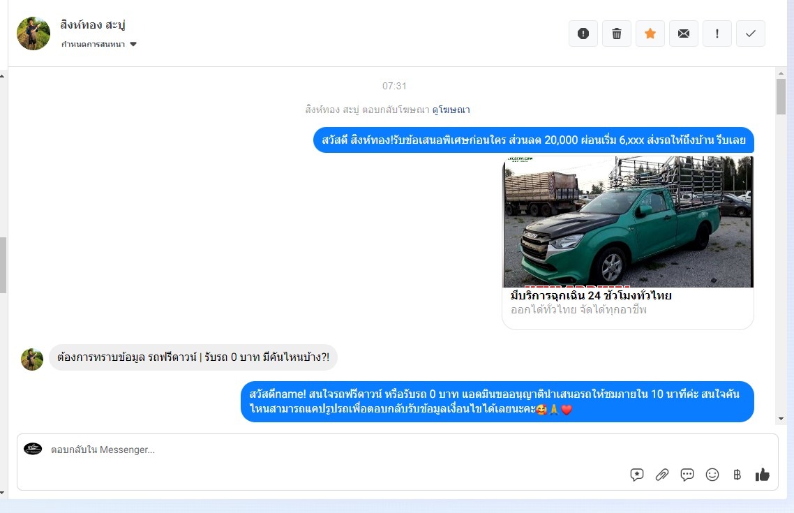
Task: Click the chat scrollbar down arrow
Action: (x=781, y=419)
